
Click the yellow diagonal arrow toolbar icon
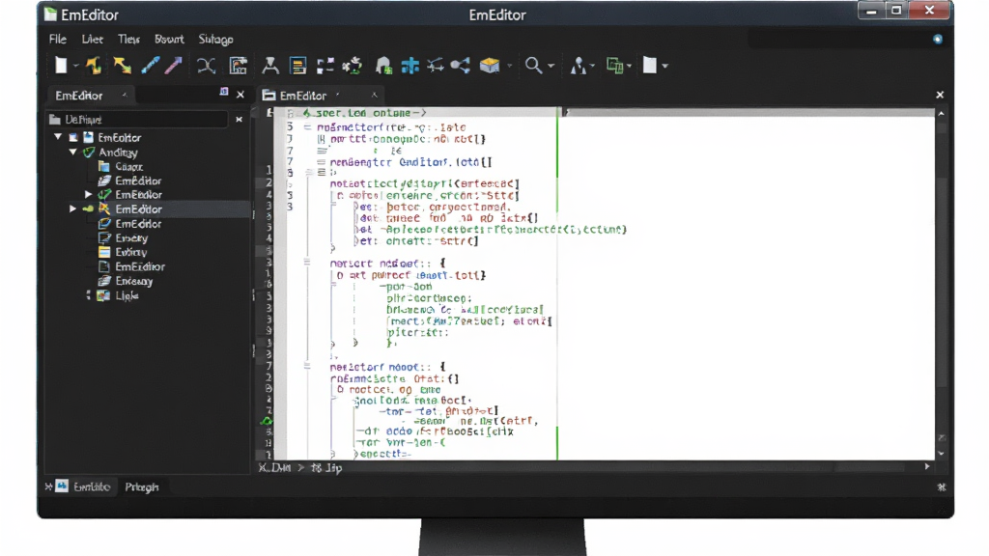coord(123,65)
